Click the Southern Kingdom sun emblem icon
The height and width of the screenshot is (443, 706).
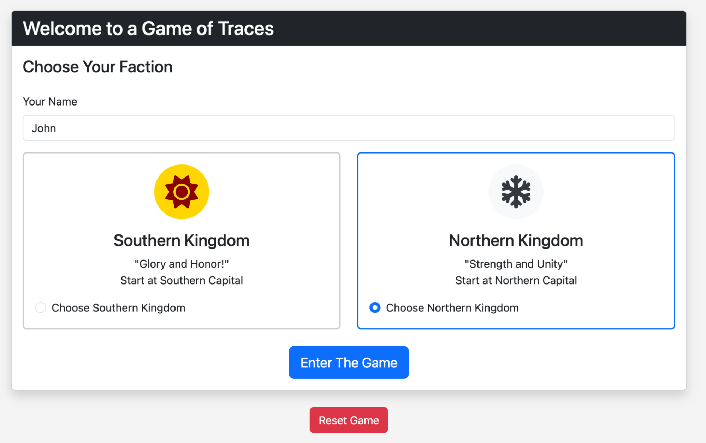point(181,192)
